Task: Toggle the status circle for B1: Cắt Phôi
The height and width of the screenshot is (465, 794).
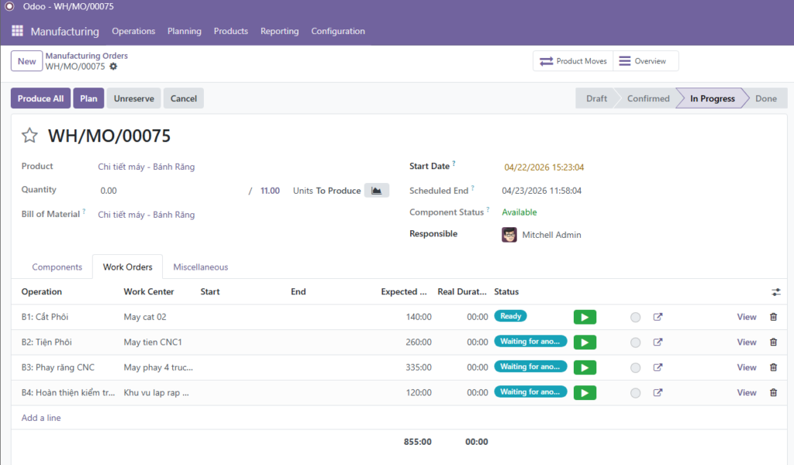Action: click(636, 317)
